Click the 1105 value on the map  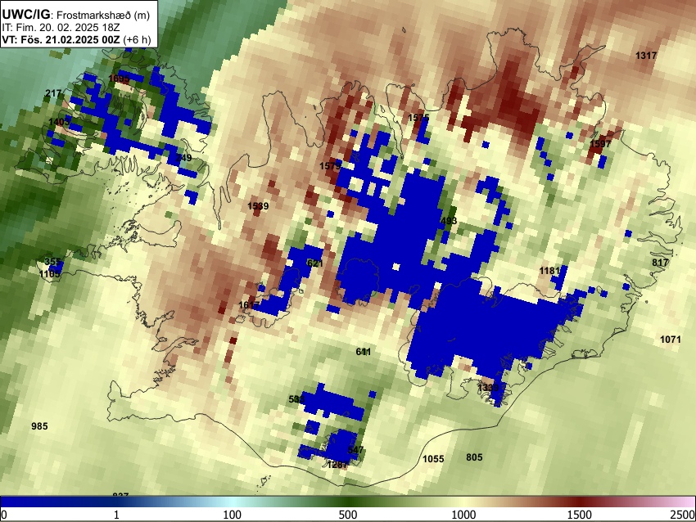[49, 274]
